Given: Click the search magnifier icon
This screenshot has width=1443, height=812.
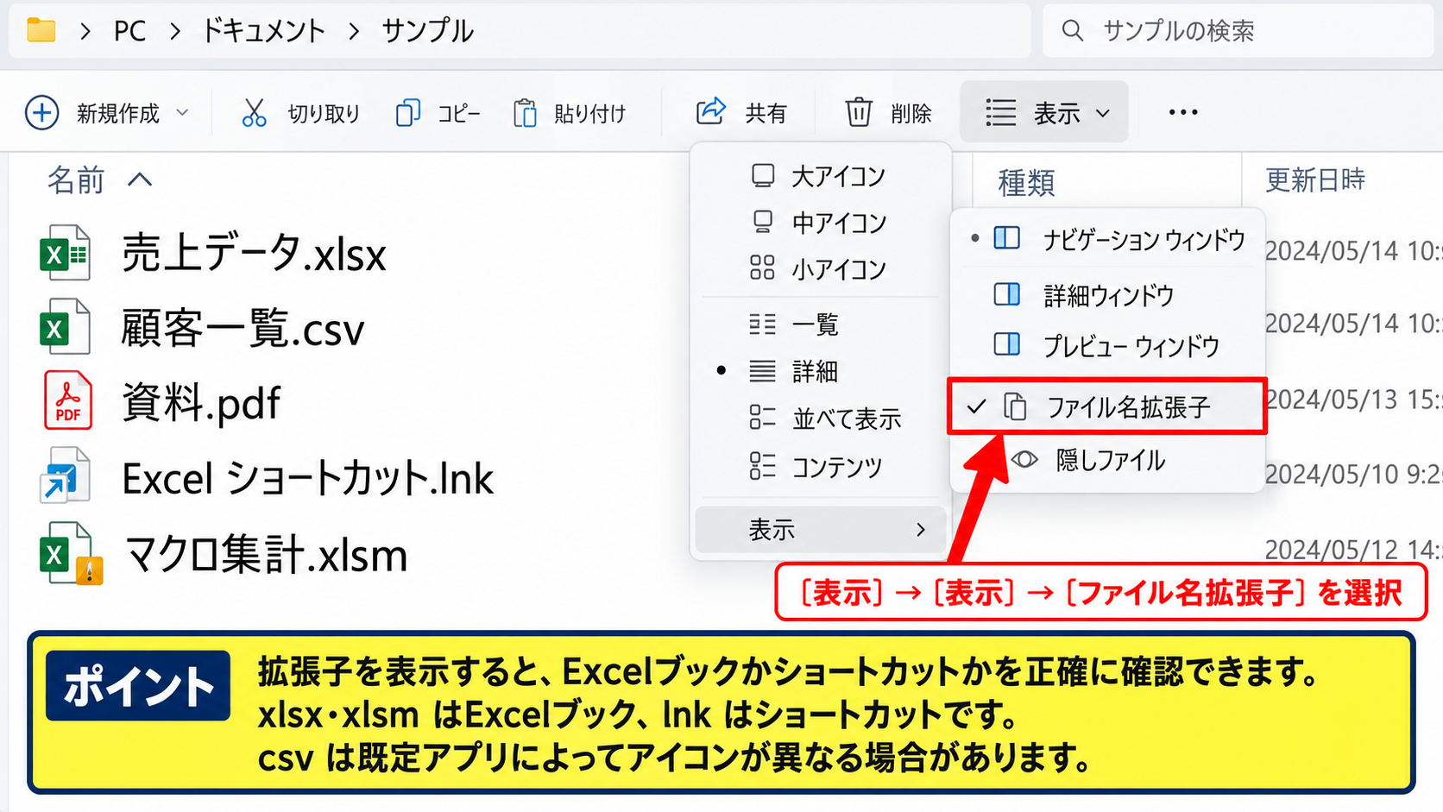Looking at the screenshot, I should pyautogui.click(x=1072, y=31).
